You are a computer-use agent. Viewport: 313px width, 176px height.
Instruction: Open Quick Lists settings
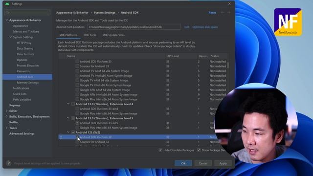20,94
